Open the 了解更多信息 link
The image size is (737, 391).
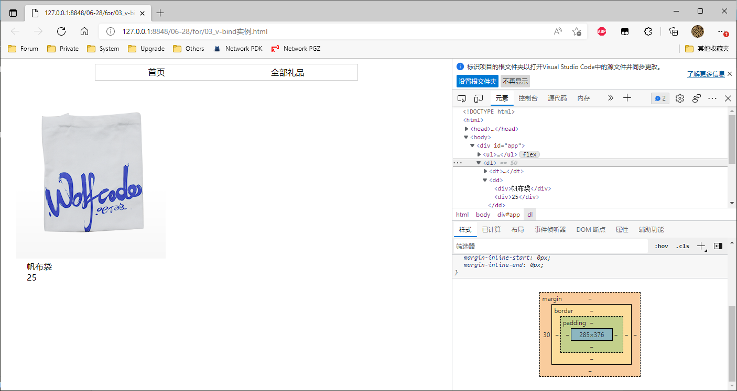[x=706, y=74]
